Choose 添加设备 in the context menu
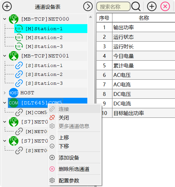This screenshot has width=175, height=187. coord(75,157)
